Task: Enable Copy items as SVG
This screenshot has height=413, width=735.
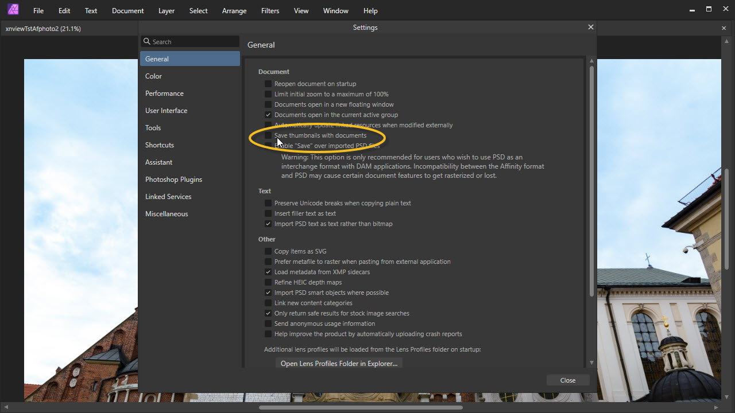Action: [268, 251]
